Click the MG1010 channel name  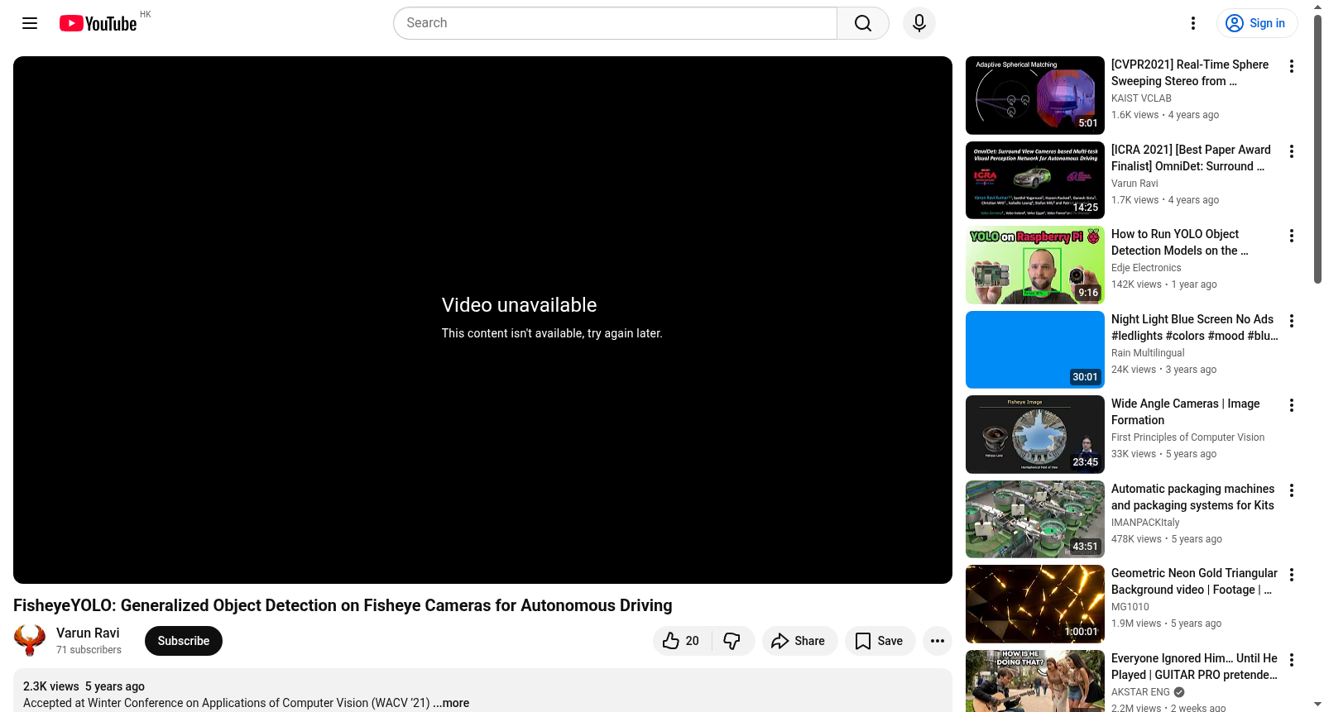(1130, 607)
